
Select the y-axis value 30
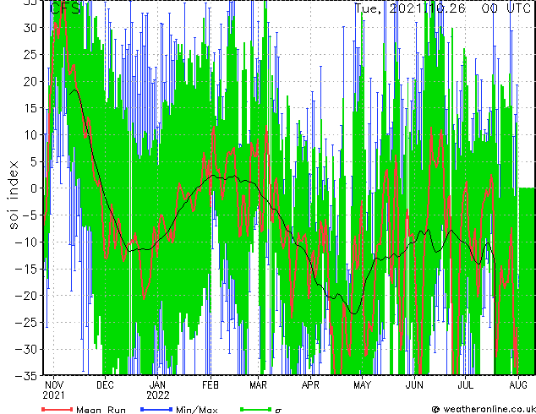point(30,28)
